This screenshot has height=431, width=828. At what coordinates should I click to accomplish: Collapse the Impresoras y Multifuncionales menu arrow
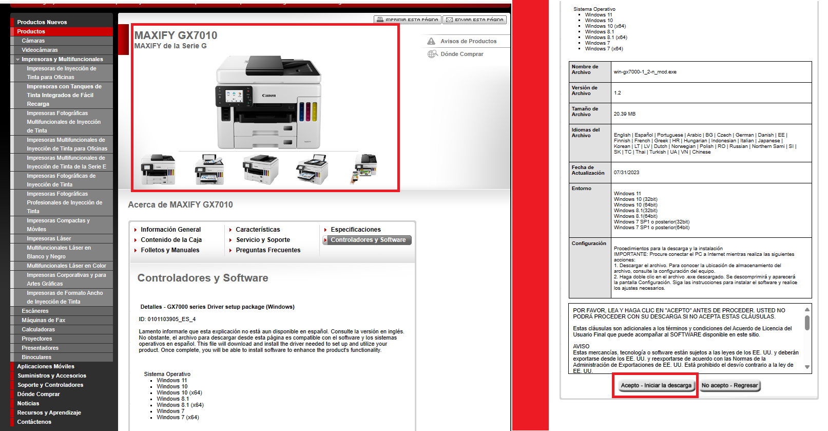click(x=18, y=60)
